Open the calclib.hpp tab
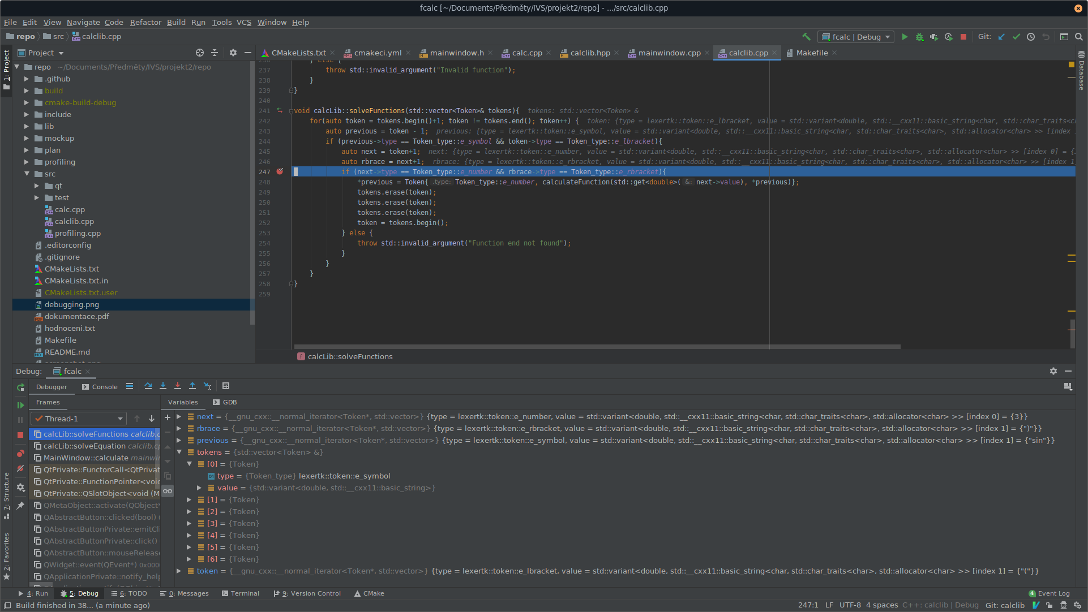Image resolution: width=1088 pixels, height=612 pixels. click(x=590, y=52)
